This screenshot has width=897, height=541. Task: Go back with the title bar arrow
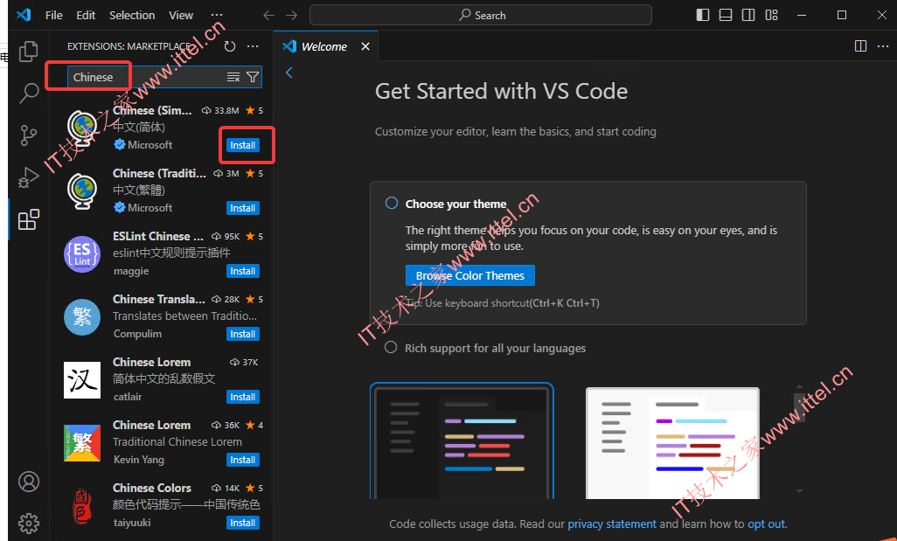269,16
